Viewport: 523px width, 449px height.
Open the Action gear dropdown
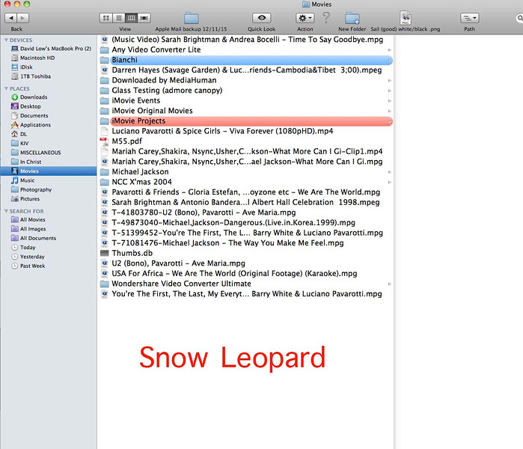click(x=305, y=18)
